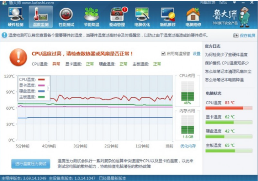The image size is (258, 181).
Task: Click the red CPU温度 83℃ status bar
Action: (224, 108)
